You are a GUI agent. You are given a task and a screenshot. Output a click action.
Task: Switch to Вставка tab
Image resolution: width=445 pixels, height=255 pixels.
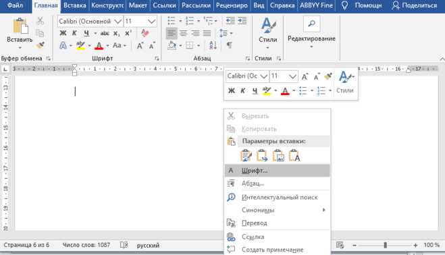75,5
